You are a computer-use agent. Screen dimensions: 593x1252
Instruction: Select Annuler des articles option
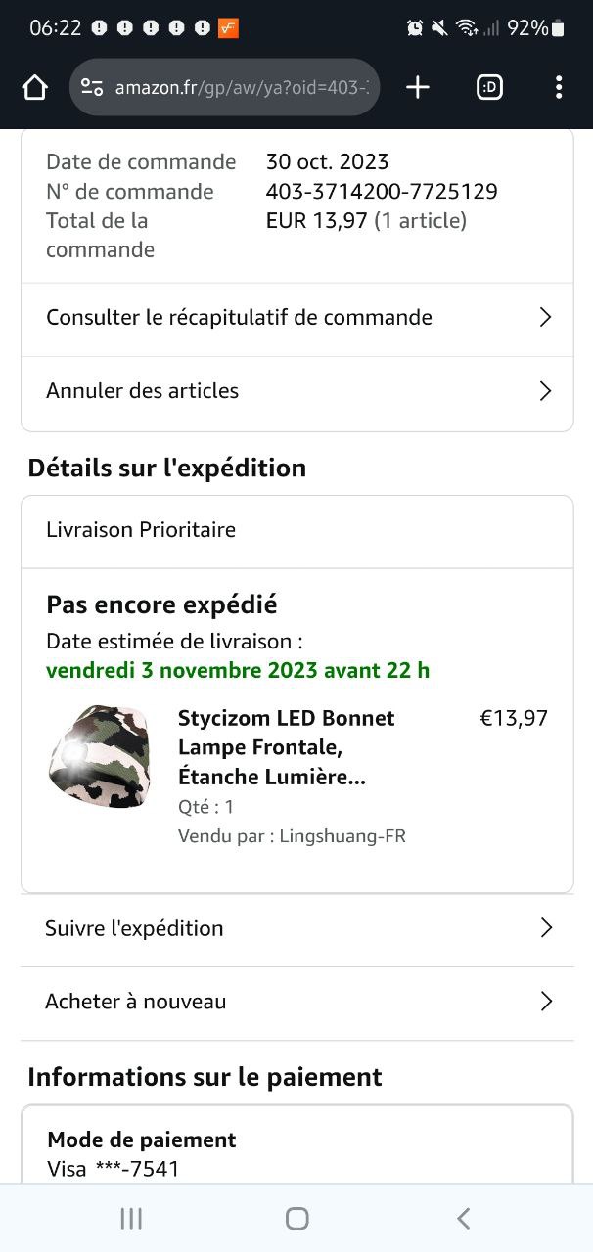click(143, 391)
